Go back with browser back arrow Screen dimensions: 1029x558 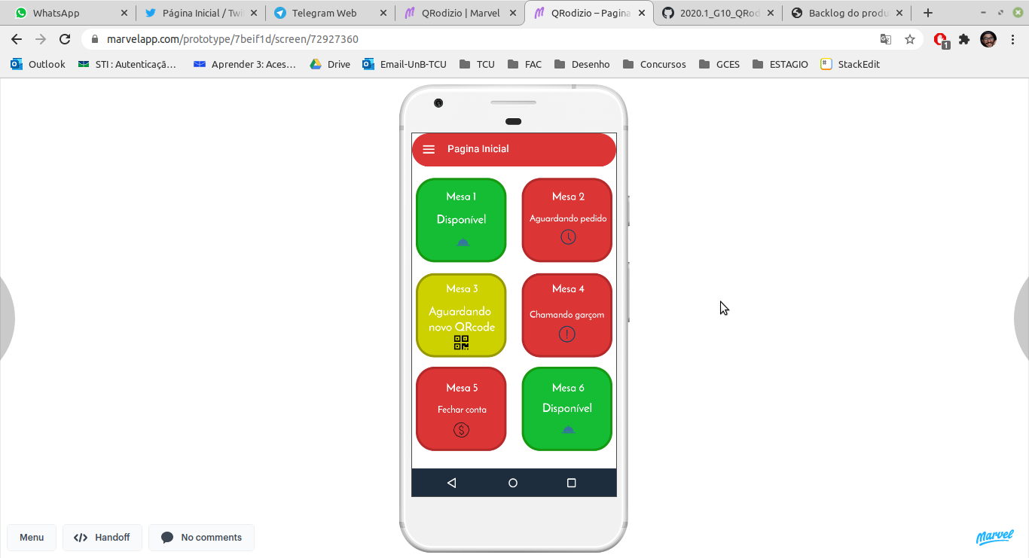tap(17, 39)
